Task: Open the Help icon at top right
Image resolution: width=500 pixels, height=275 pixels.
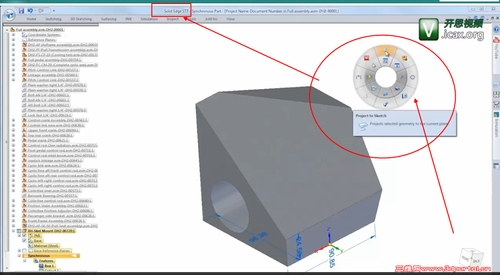Action: (x=496, y=30)
